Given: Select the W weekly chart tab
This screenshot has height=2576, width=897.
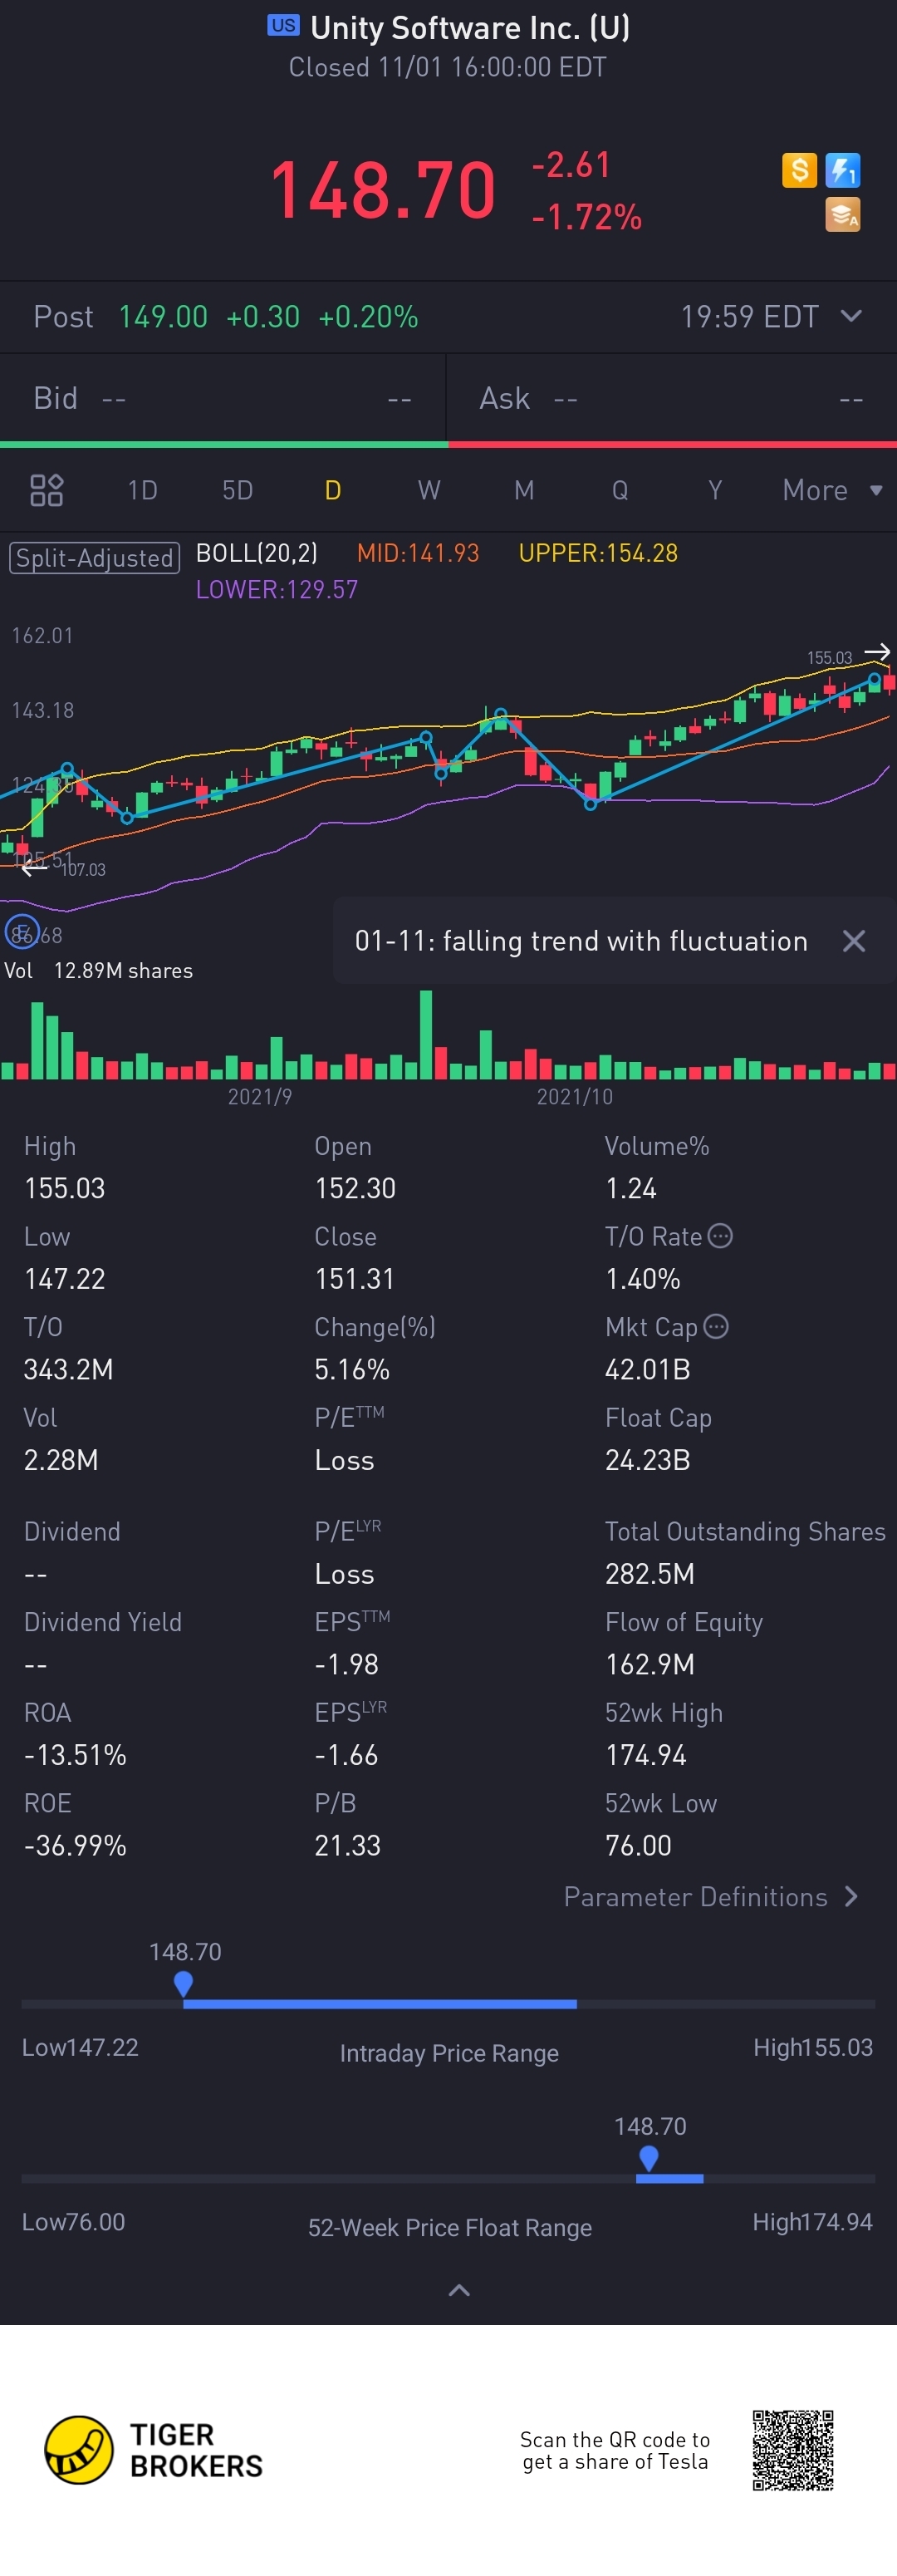Looking at the screenshot, I should click(x=429, y=490).
